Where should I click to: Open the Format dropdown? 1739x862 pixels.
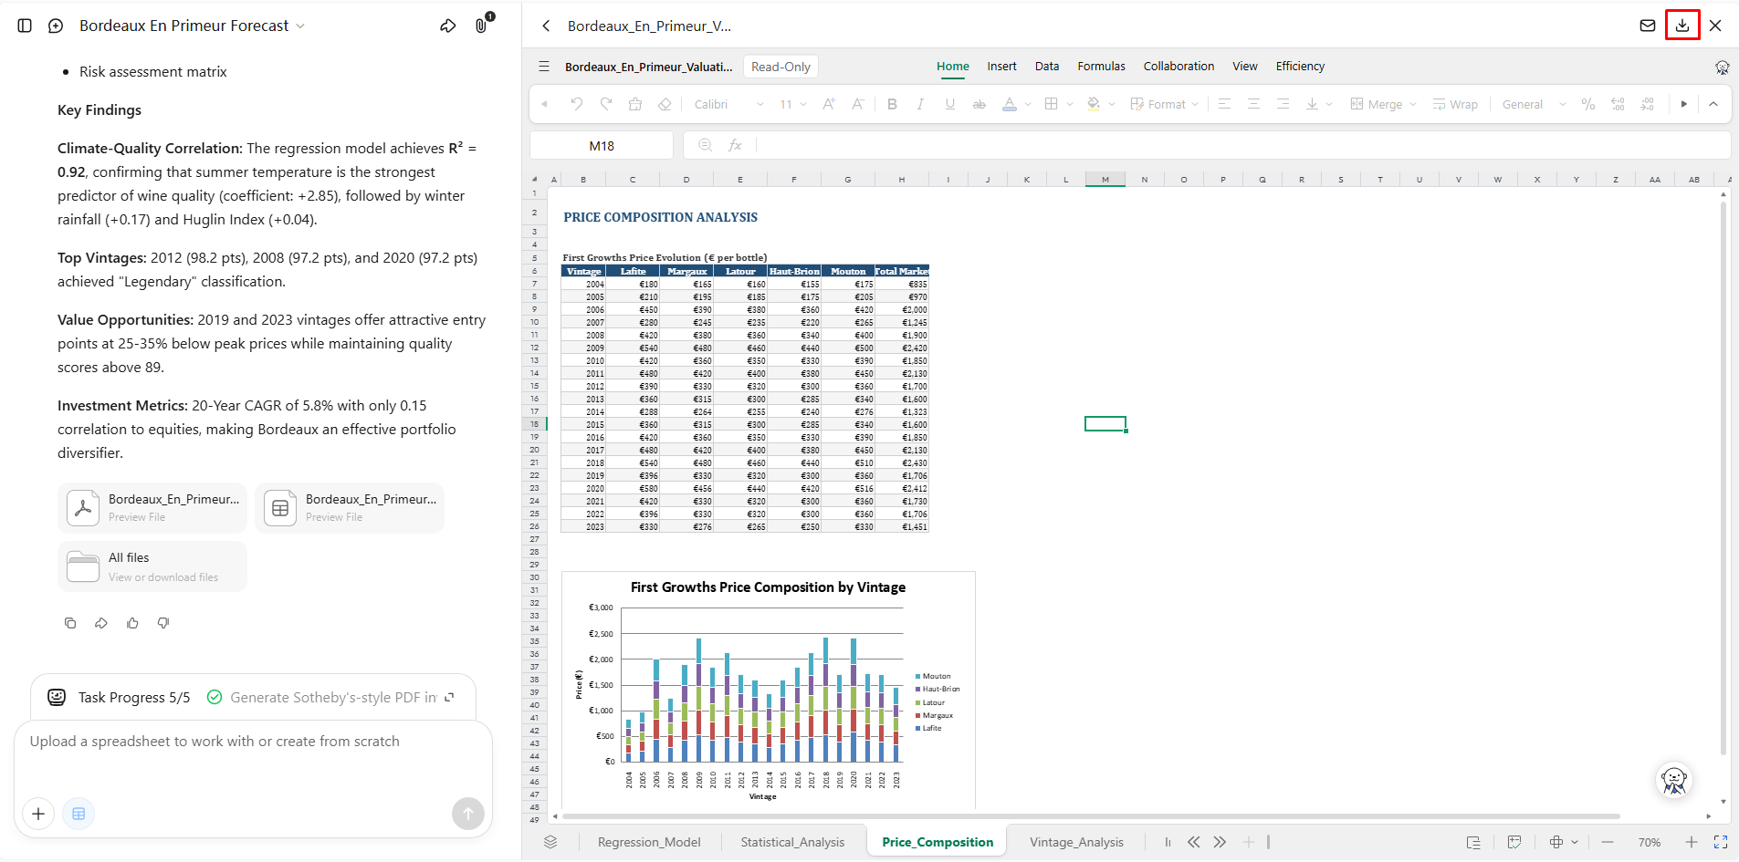1164,104
